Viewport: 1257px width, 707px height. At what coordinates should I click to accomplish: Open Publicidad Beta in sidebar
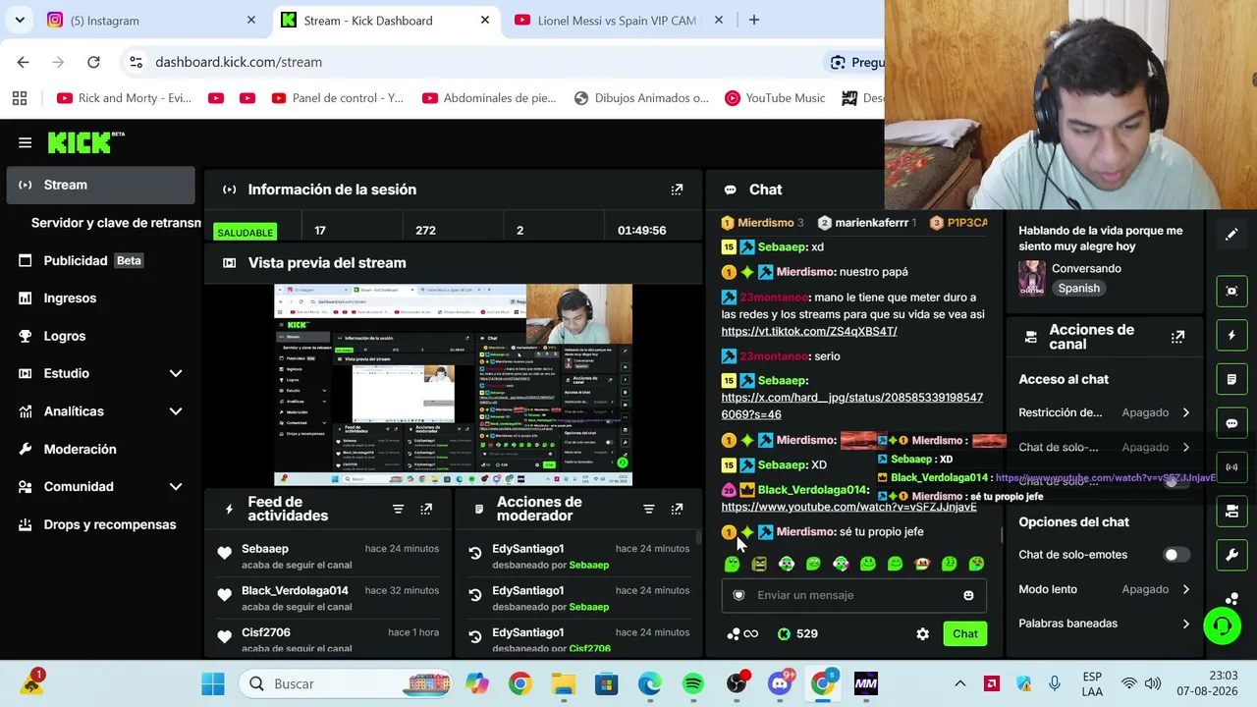[101, 260]
